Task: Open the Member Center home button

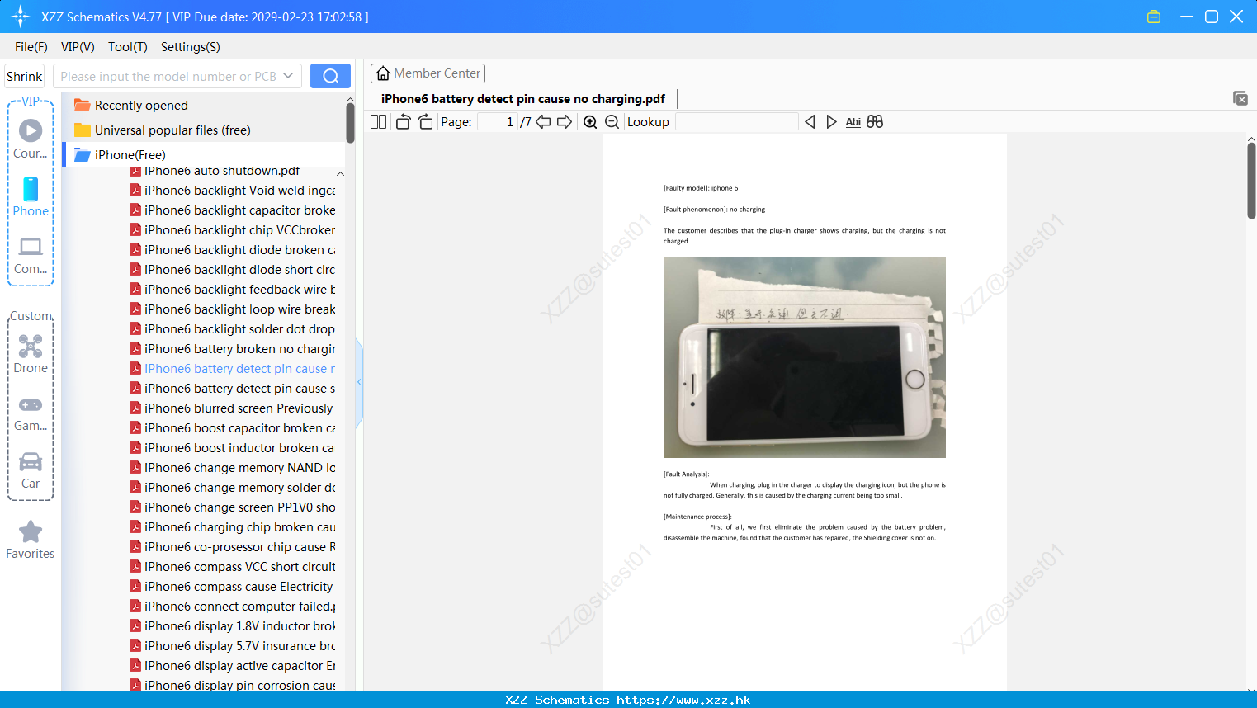Action: pos(428,73)
